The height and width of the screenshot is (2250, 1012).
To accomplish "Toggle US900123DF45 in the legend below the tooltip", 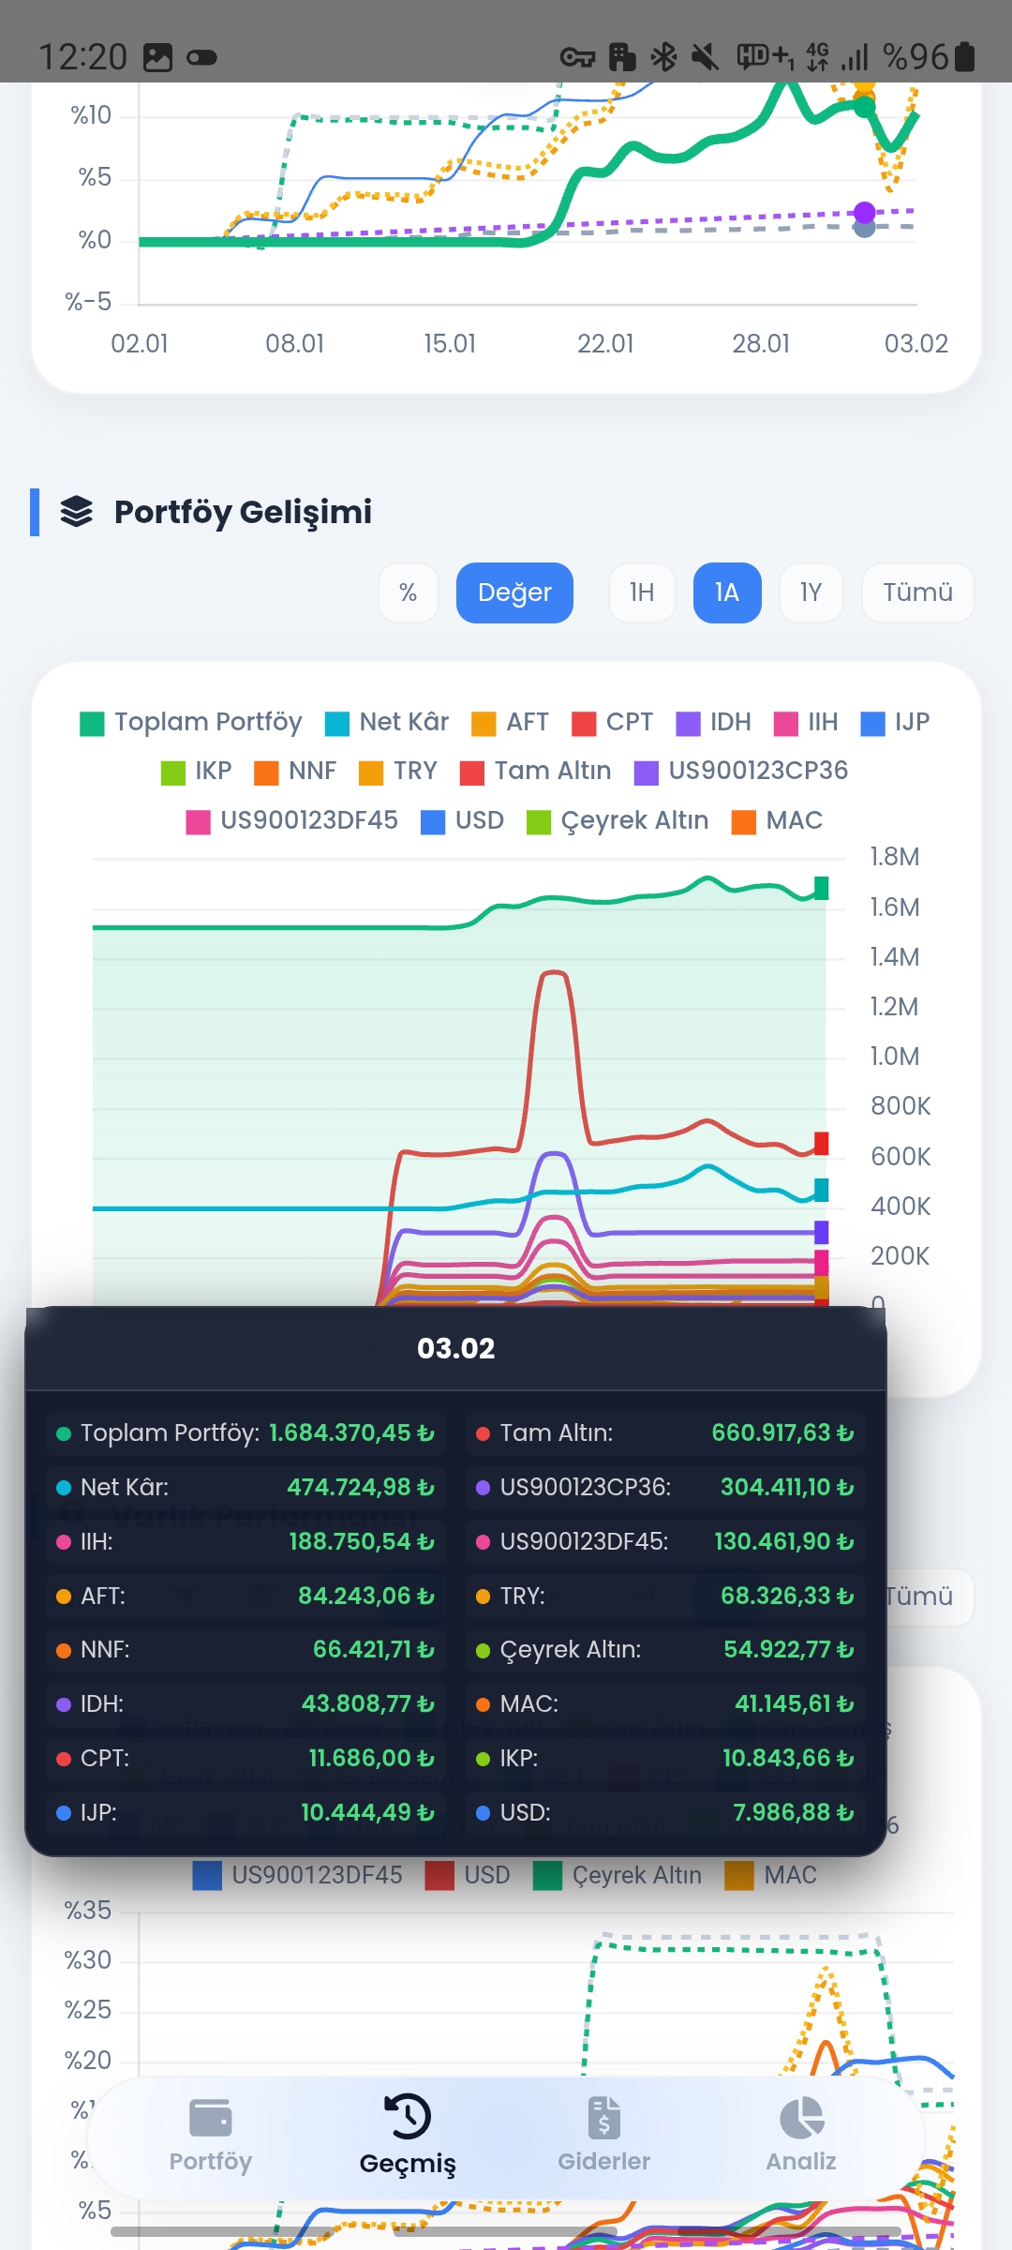I will 297,1875.
